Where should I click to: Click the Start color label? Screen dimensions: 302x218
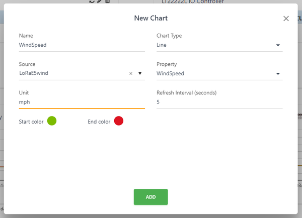click(31, 122)
